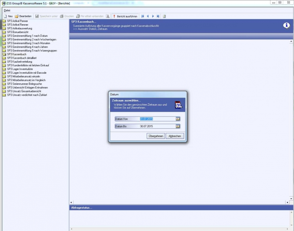This screenshot has width=294, height=231.
Task: Go to previous page arrow icon
Action: pos(148,16)
